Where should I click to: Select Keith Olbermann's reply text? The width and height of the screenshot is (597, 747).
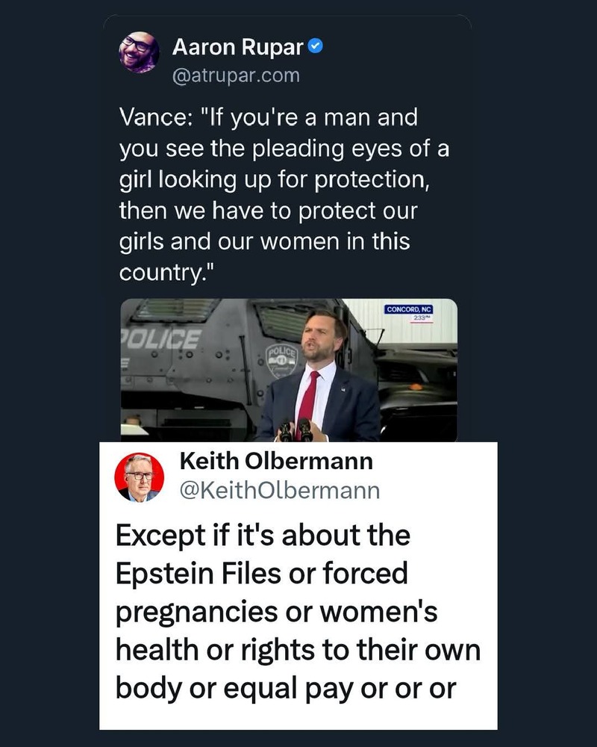click(297, 611)
